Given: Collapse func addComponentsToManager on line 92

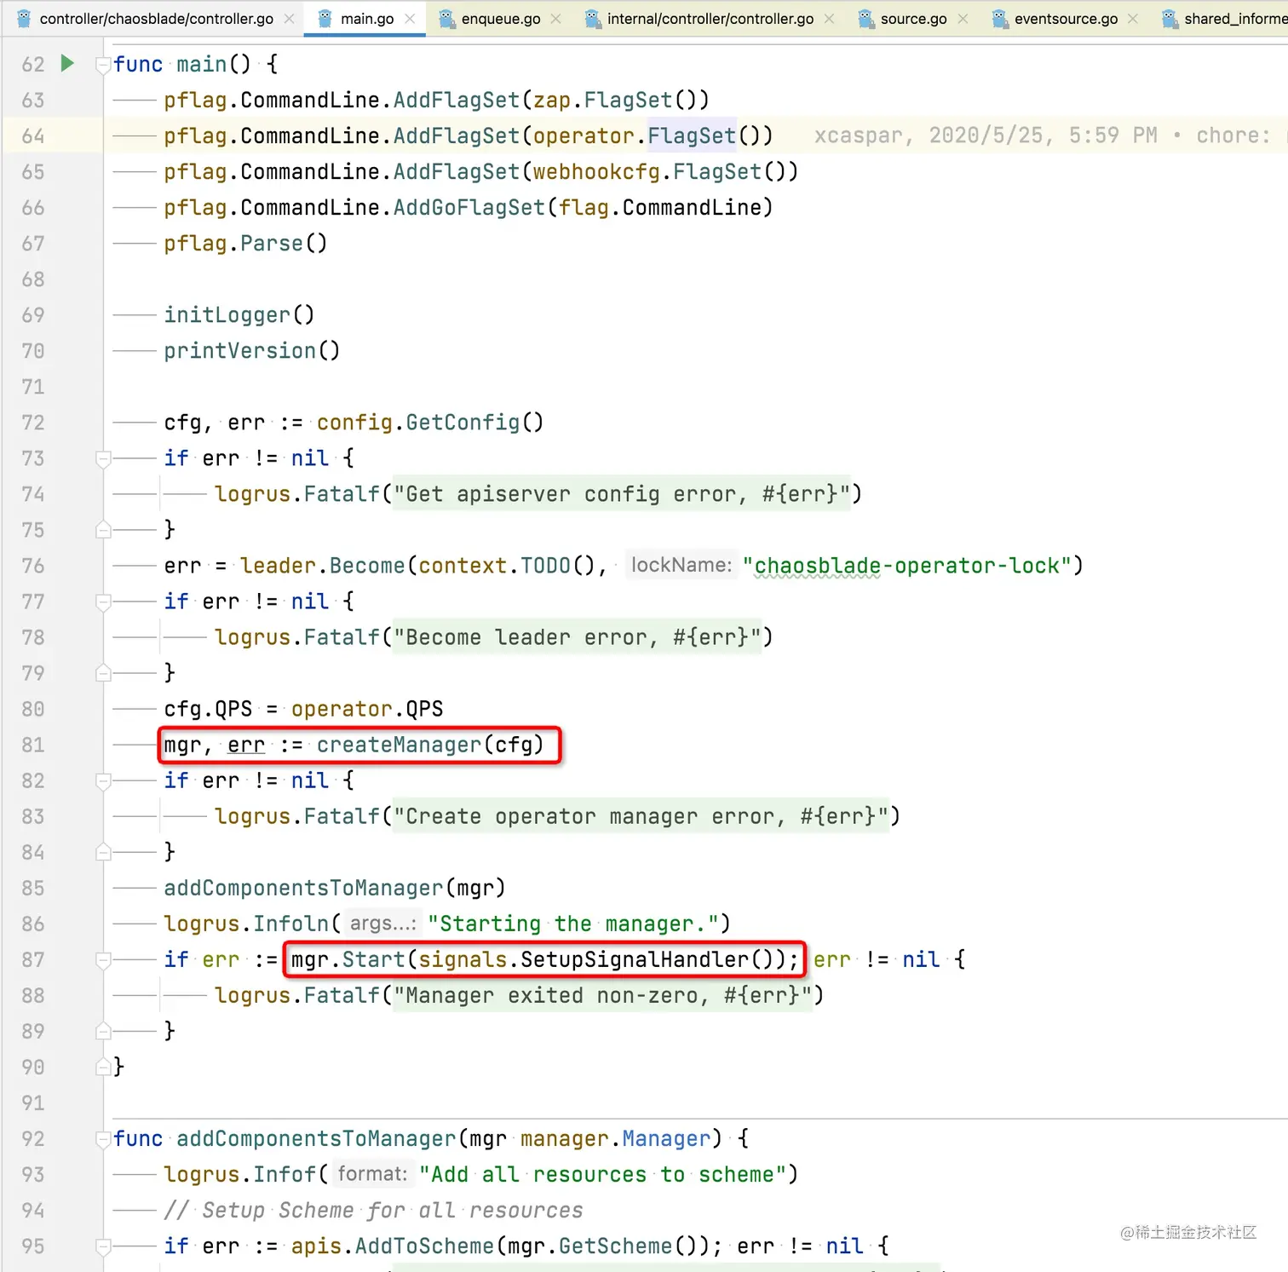Looking at the screenshot, I should click(x=103, y=1138).
